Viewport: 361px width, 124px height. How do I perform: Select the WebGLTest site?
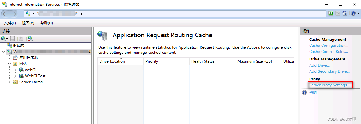[35, 76]
